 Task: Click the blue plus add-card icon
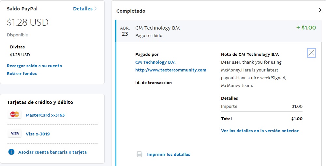tap(11, 152)
